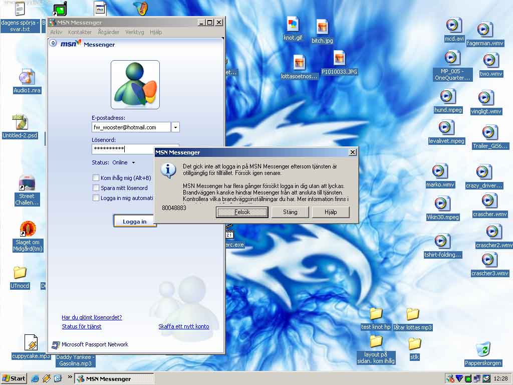Image resolution: width=513 pixels, height=385 pixels.
Task: Select the mcd.avi video icon
Action: pyautogui.click(x=454, y=26)
